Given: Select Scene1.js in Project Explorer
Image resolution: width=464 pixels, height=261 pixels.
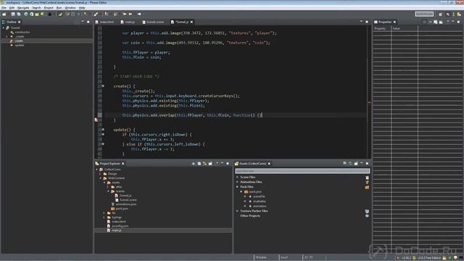Looking at the screenshot, I should click(x=125, y=196).
